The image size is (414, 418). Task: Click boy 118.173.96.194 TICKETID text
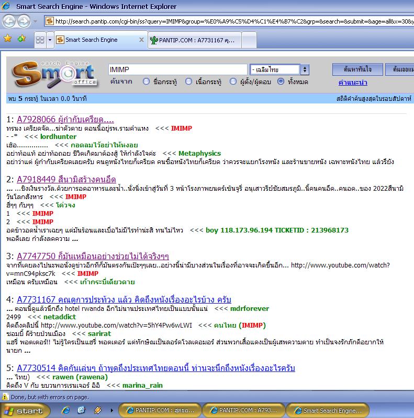click(277, 230)
